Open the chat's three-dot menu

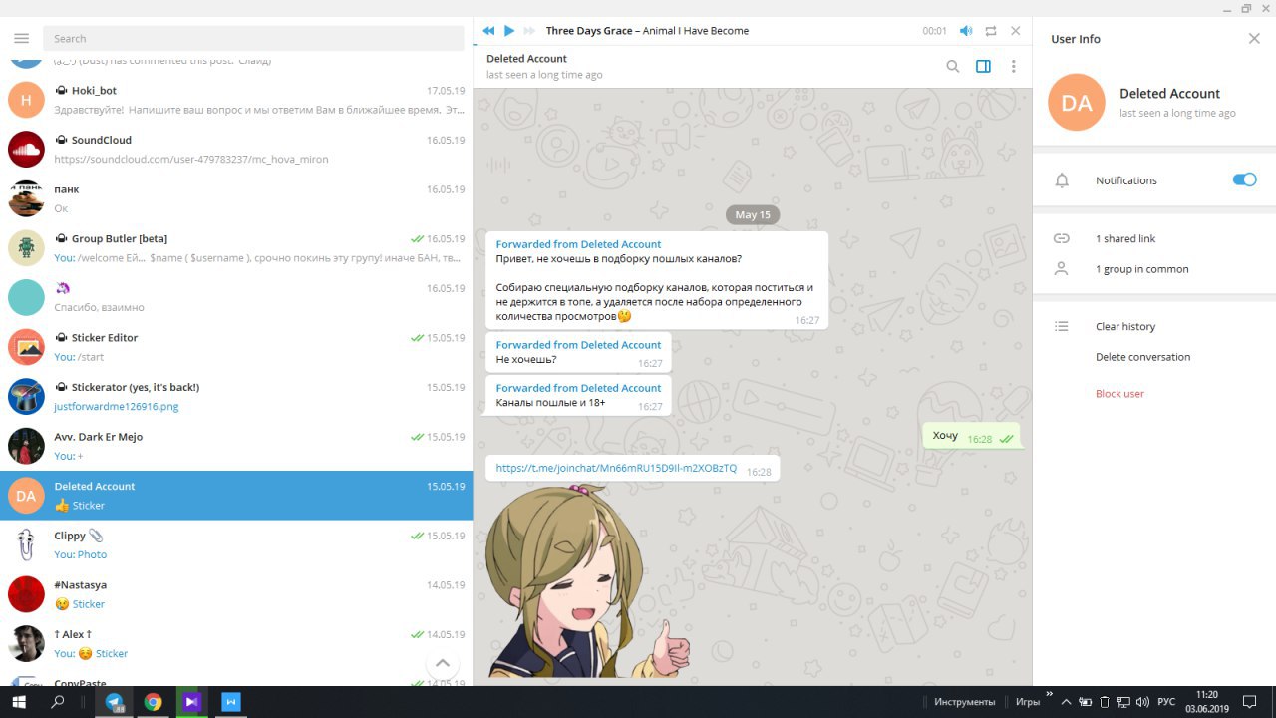1014,67
